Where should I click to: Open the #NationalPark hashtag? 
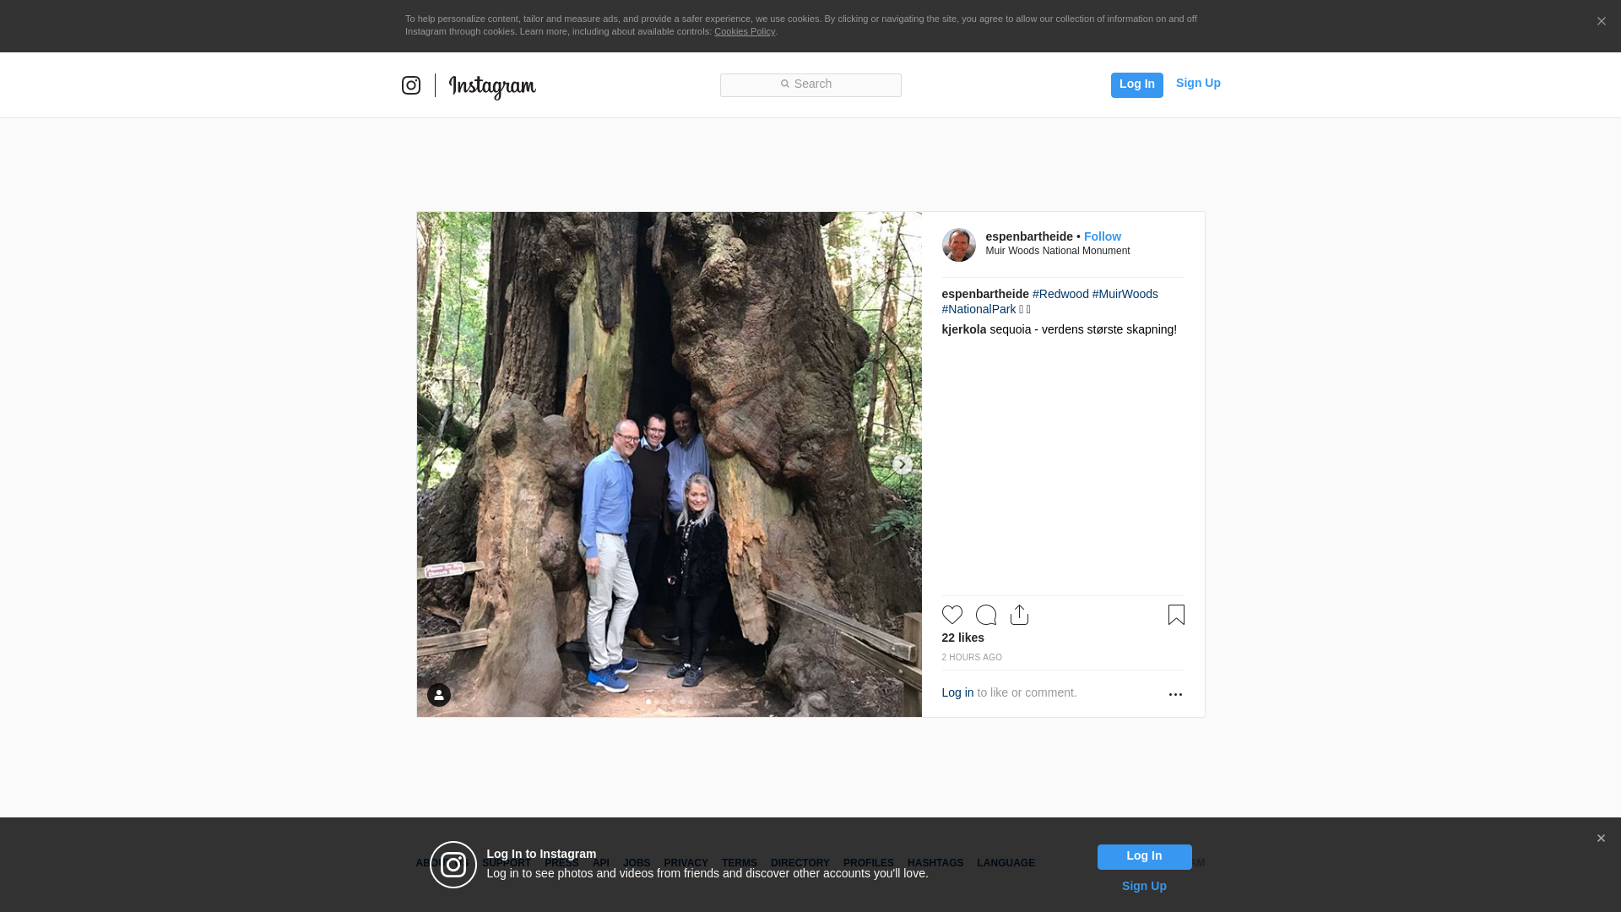979,309
